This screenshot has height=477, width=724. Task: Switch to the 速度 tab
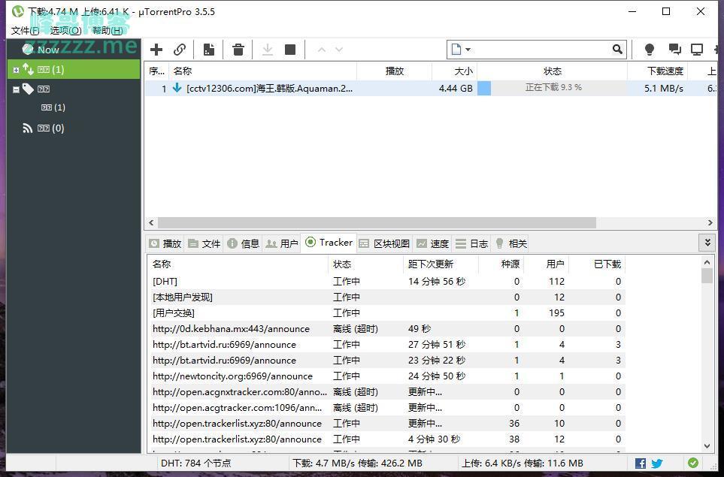(432, 243)
